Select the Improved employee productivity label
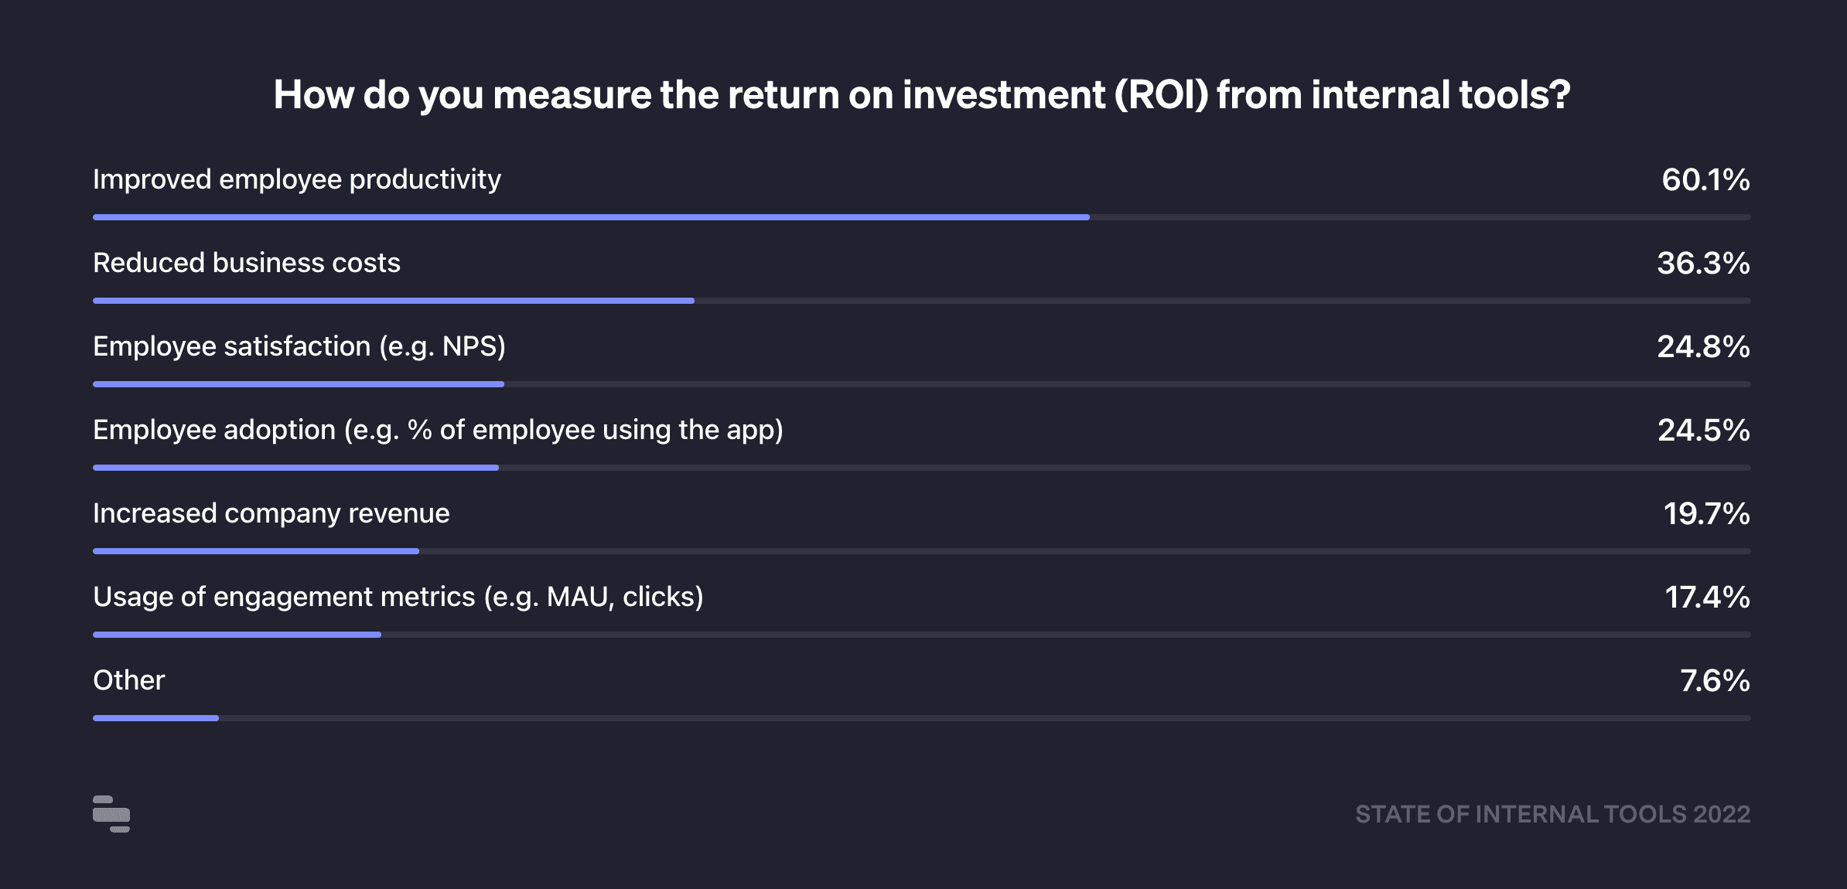The image size is (1847, 889). (297, 179)
